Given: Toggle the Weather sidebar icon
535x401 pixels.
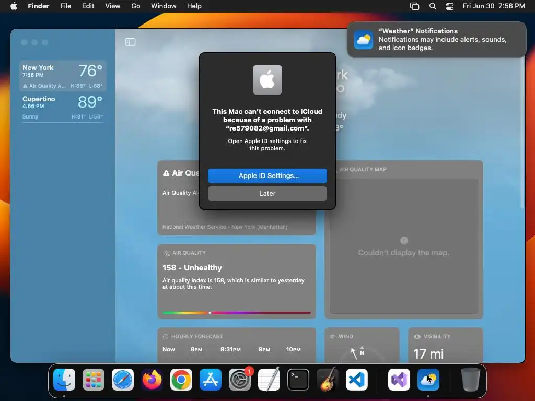Looking at the screenshot, I should coord(130,42).
